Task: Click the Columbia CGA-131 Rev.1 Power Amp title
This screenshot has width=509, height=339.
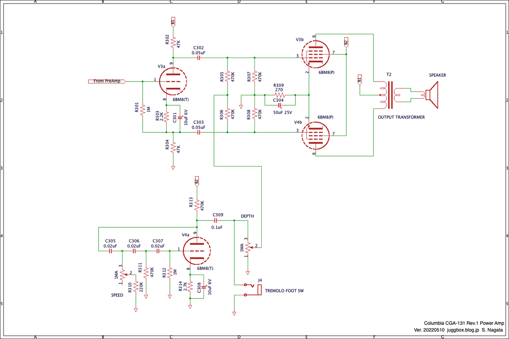Action: (x=464, y=323)
